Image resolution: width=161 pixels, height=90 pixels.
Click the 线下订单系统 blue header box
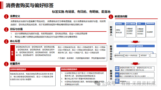click(x=131, y=24)
